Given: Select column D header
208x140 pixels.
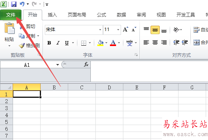Looking at the screenshot, I should pos(109,87).
